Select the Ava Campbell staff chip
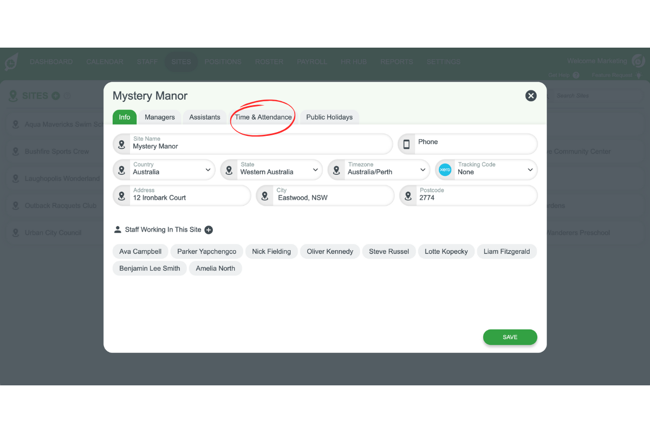This screenshot has width=650, height=433. pyautogui.click(x=140, y=252)
